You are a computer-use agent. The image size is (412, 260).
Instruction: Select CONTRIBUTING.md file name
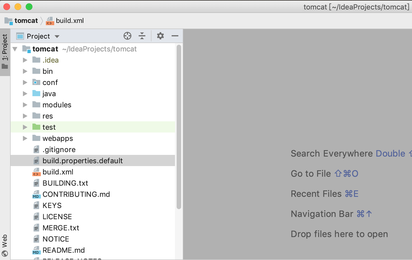pyautogui.click(x=76, y=194)
